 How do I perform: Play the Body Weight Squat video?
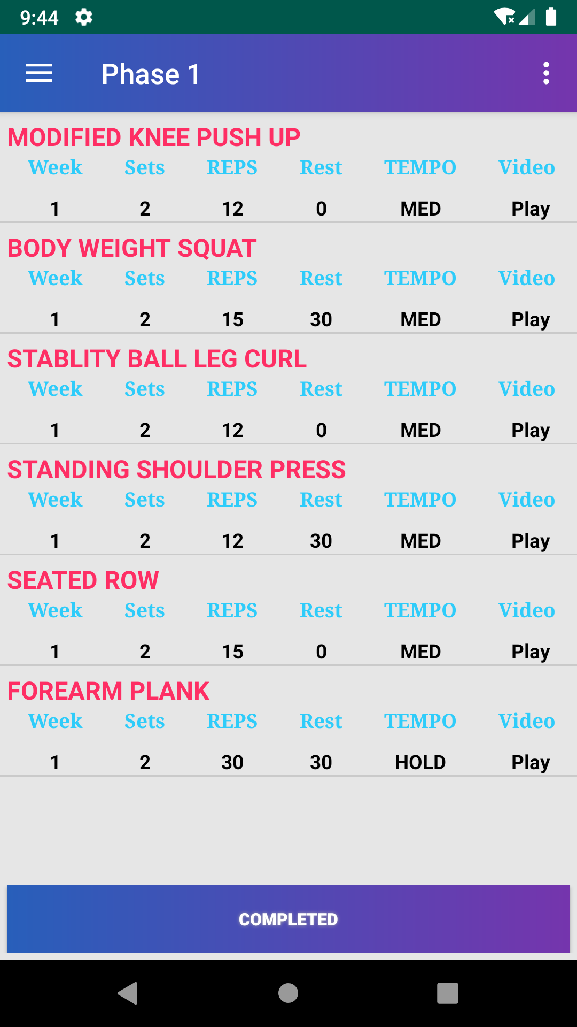tap(531, 319)
